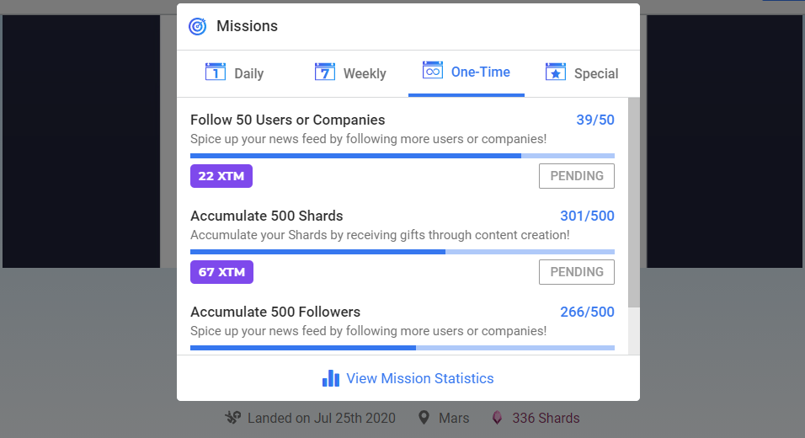Click the missions list scrollbar thumb
The height and width of the screenshot is (438, 805).
click(634, 203)
